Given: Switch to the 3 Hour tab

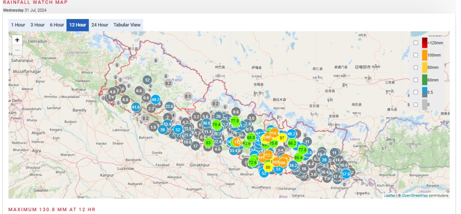Looking at the screenshot, I should (37, 25).
